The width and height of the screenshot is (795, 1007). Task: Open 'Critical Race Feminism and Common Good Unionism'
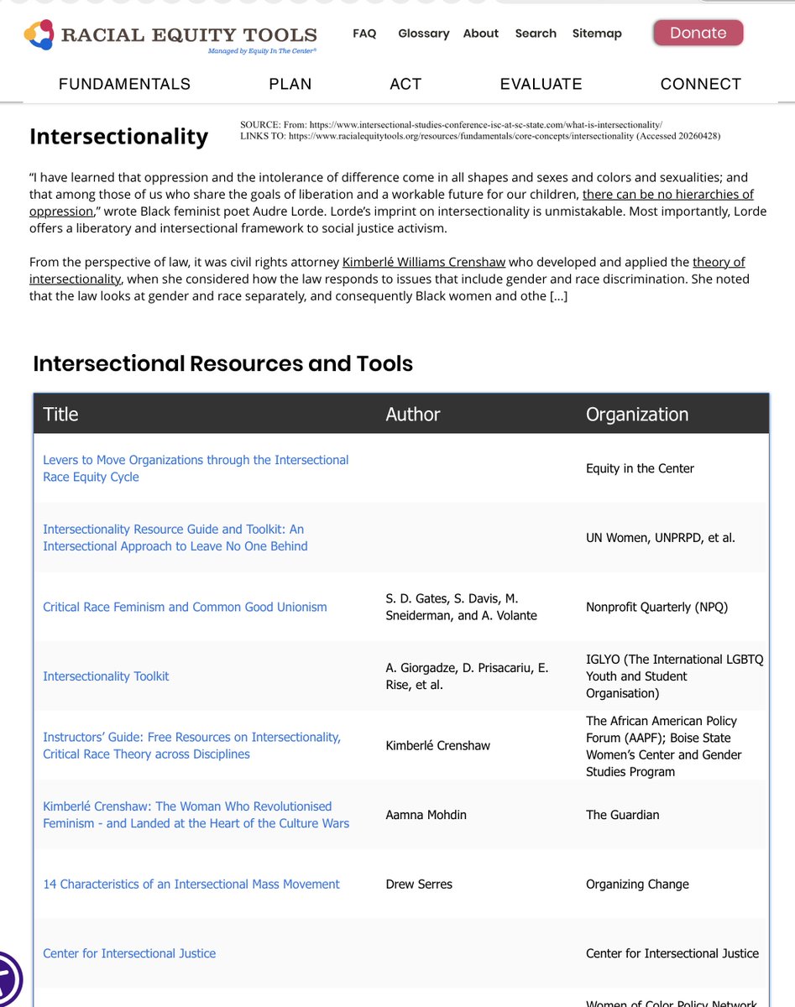click(186, 607)
